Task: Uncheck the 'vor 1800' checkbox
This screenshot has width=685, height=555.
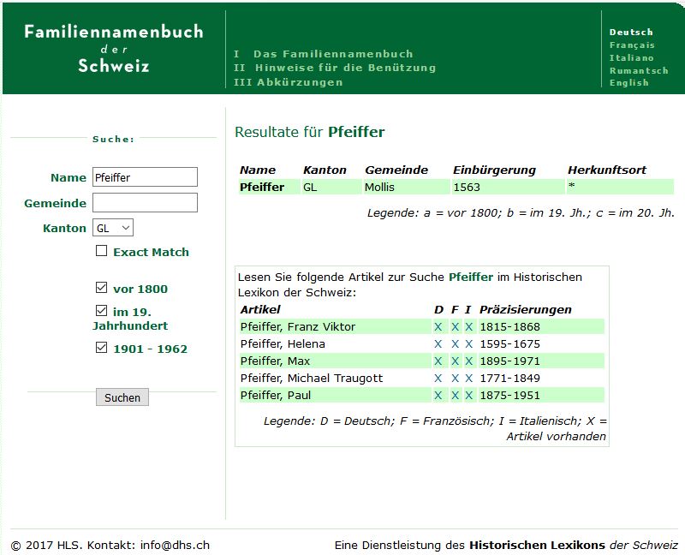Action: 101,288
